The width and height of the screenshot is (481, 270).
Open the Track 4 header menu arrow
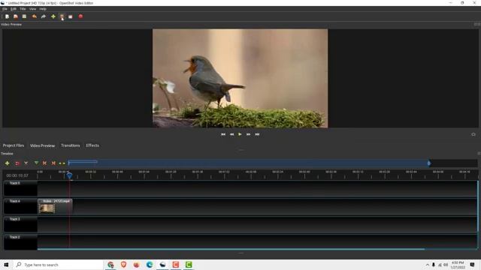pos(7,201)
